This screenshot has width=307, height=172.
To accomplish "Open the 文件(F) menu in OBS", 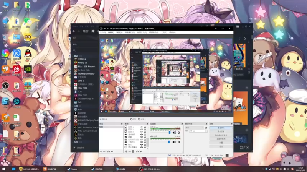I will tap(103, 32).
